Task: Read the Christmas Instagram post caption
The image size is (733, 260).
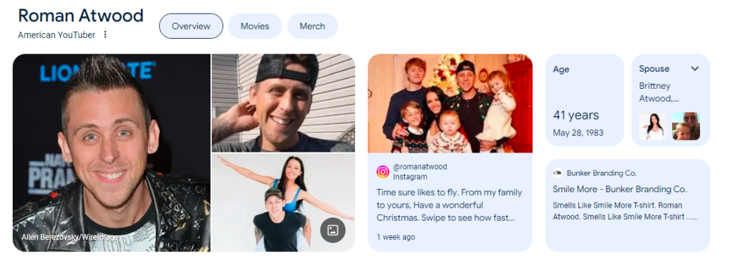Action: click(450, 205)
